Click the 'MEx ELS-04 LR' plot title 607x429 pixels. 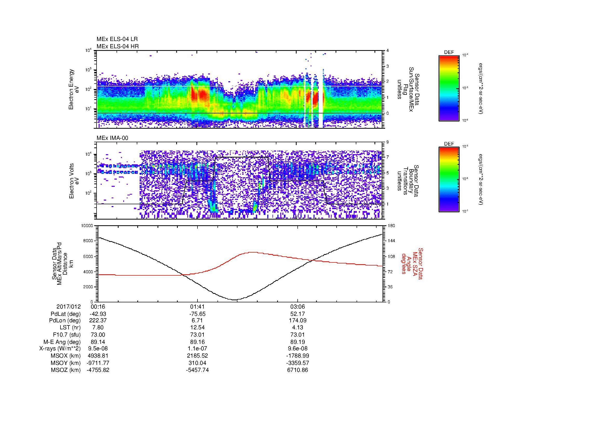(x=117, y=39)
